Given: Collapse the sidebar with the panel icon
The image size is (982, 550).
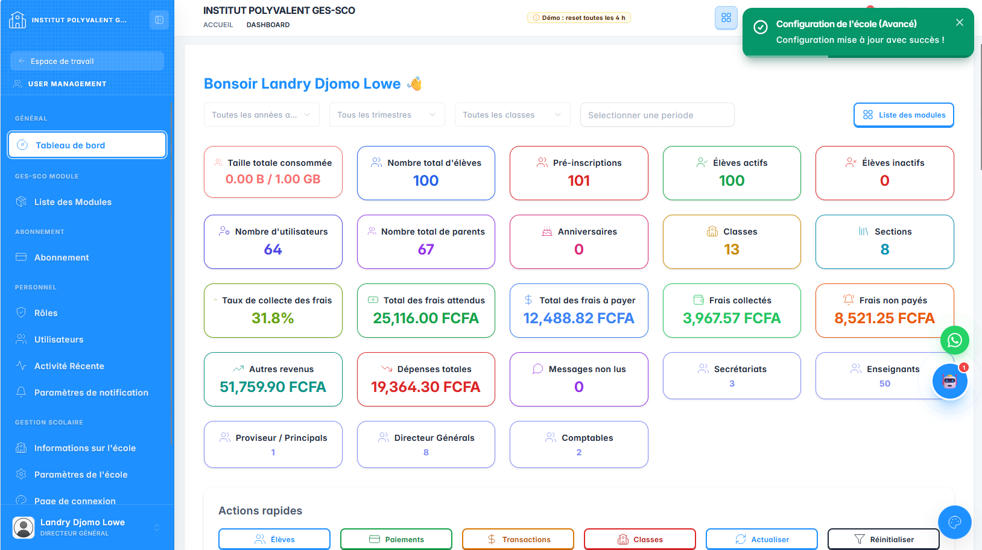Looking at the screenshot, I should pos(159,20).
